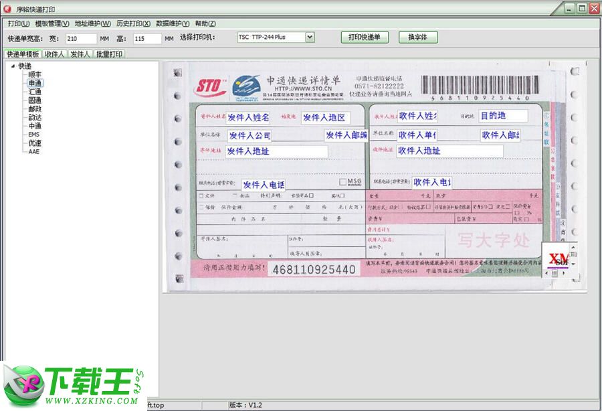Screen dimensions: 602x411
Task: Click the 写大字处 area on the waybill
Action: click(494, 240)
